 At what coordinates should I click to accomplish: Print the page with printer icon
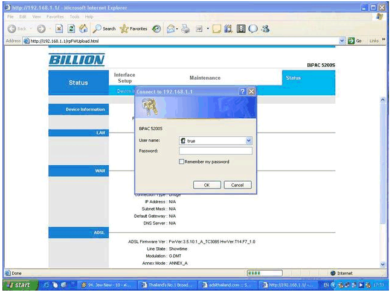click(x=185, y=29)
